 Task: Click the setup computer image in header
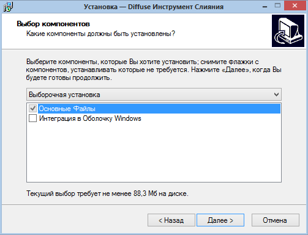coord(288,31)
